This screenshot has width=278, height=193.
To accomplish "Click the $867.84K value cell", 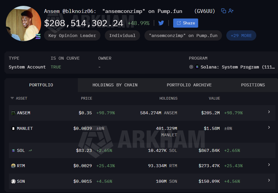I will 209,150.
